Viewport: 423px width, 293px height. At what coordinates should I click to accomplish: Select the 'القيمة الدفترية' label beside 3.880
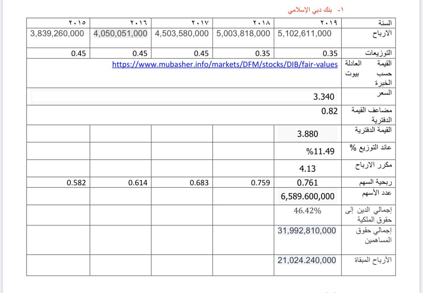click(373, 130)
